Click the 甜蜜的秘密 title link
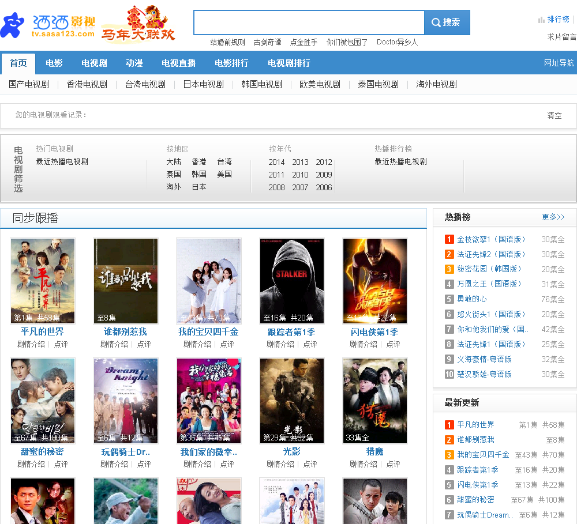 pos(42,452)
